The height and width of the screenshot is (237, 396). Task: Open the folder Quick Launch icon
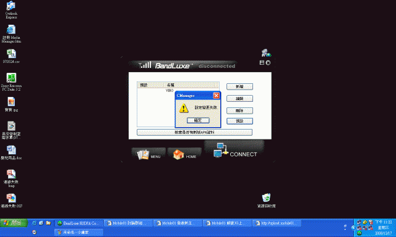pyautogui.click(x=48, y=223)
